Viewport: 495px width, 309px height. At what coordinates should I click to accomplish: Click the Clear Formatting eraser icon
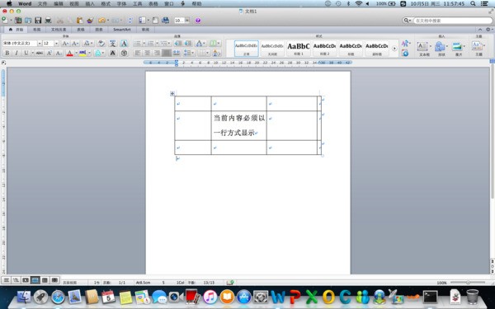[101, 43]
